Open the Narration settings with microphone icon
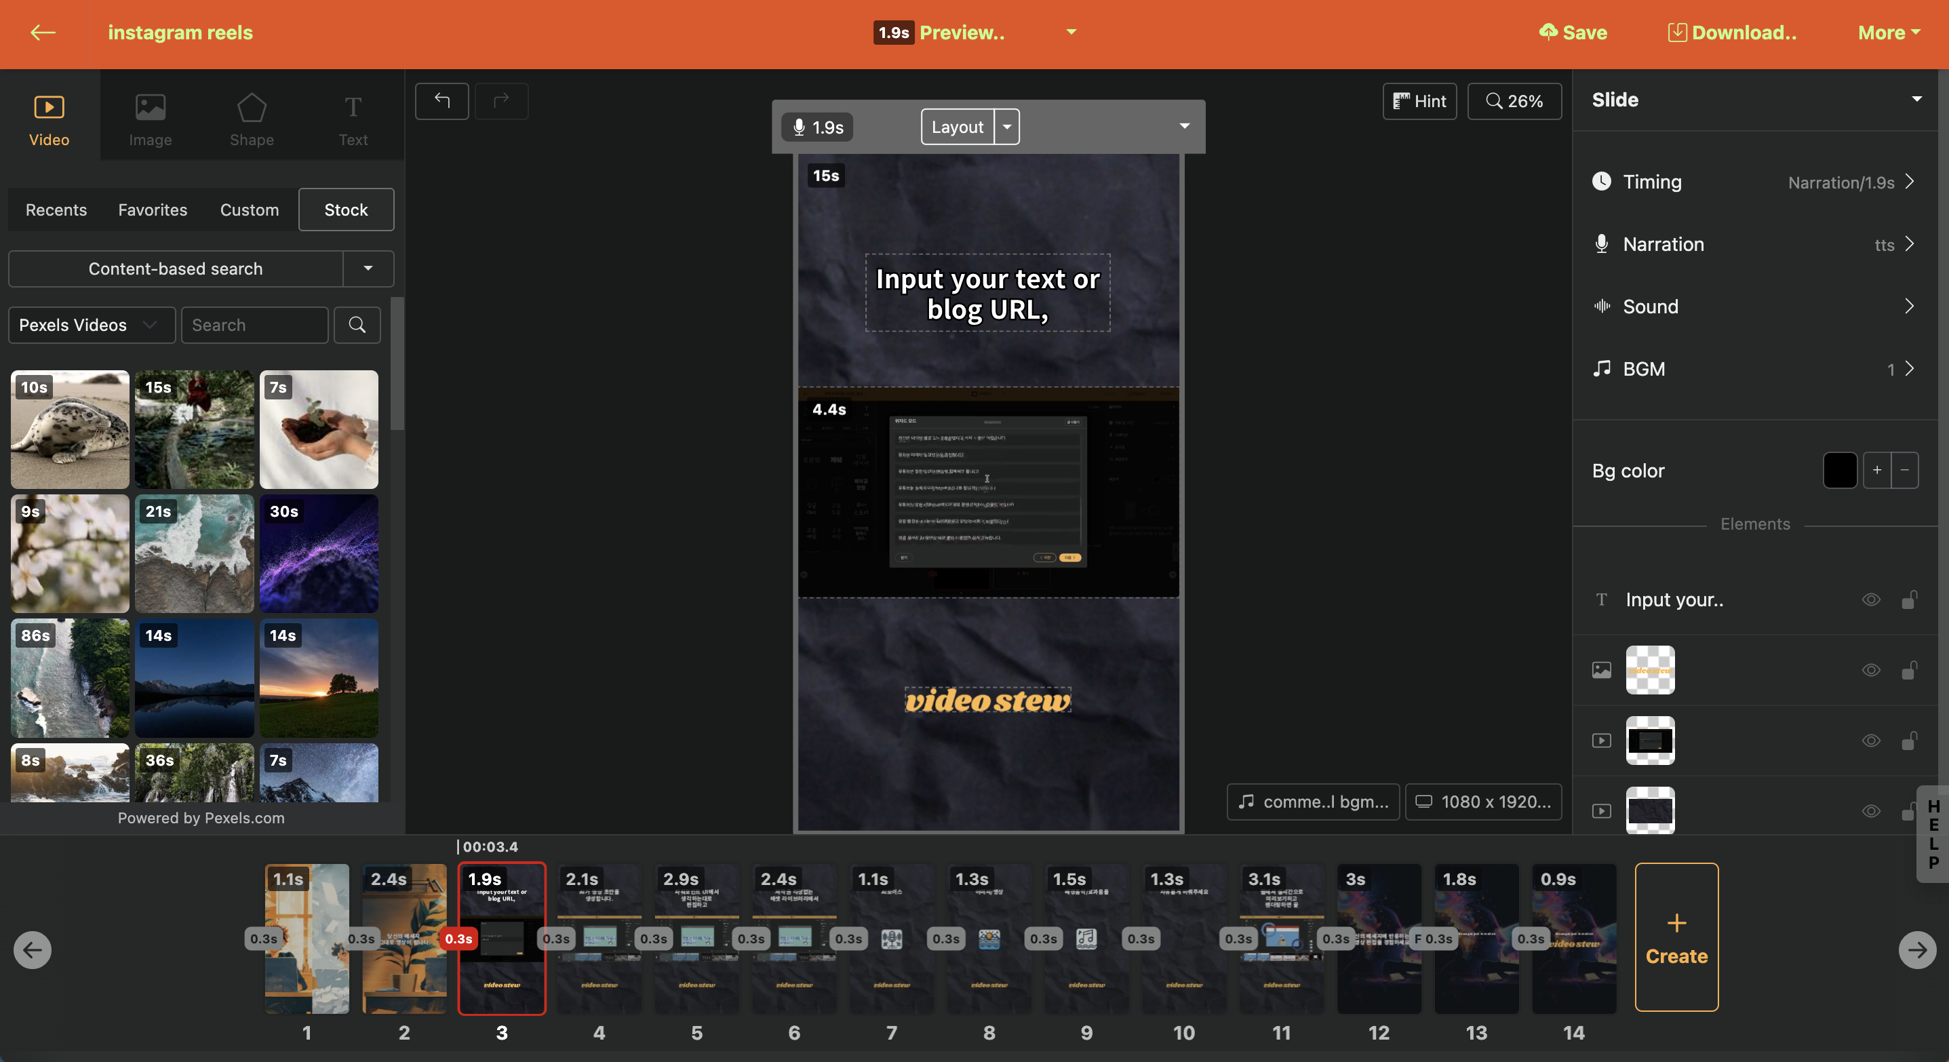Image resolution: width=1949 pixels, height=1062 pixels. pos(1602,243)
